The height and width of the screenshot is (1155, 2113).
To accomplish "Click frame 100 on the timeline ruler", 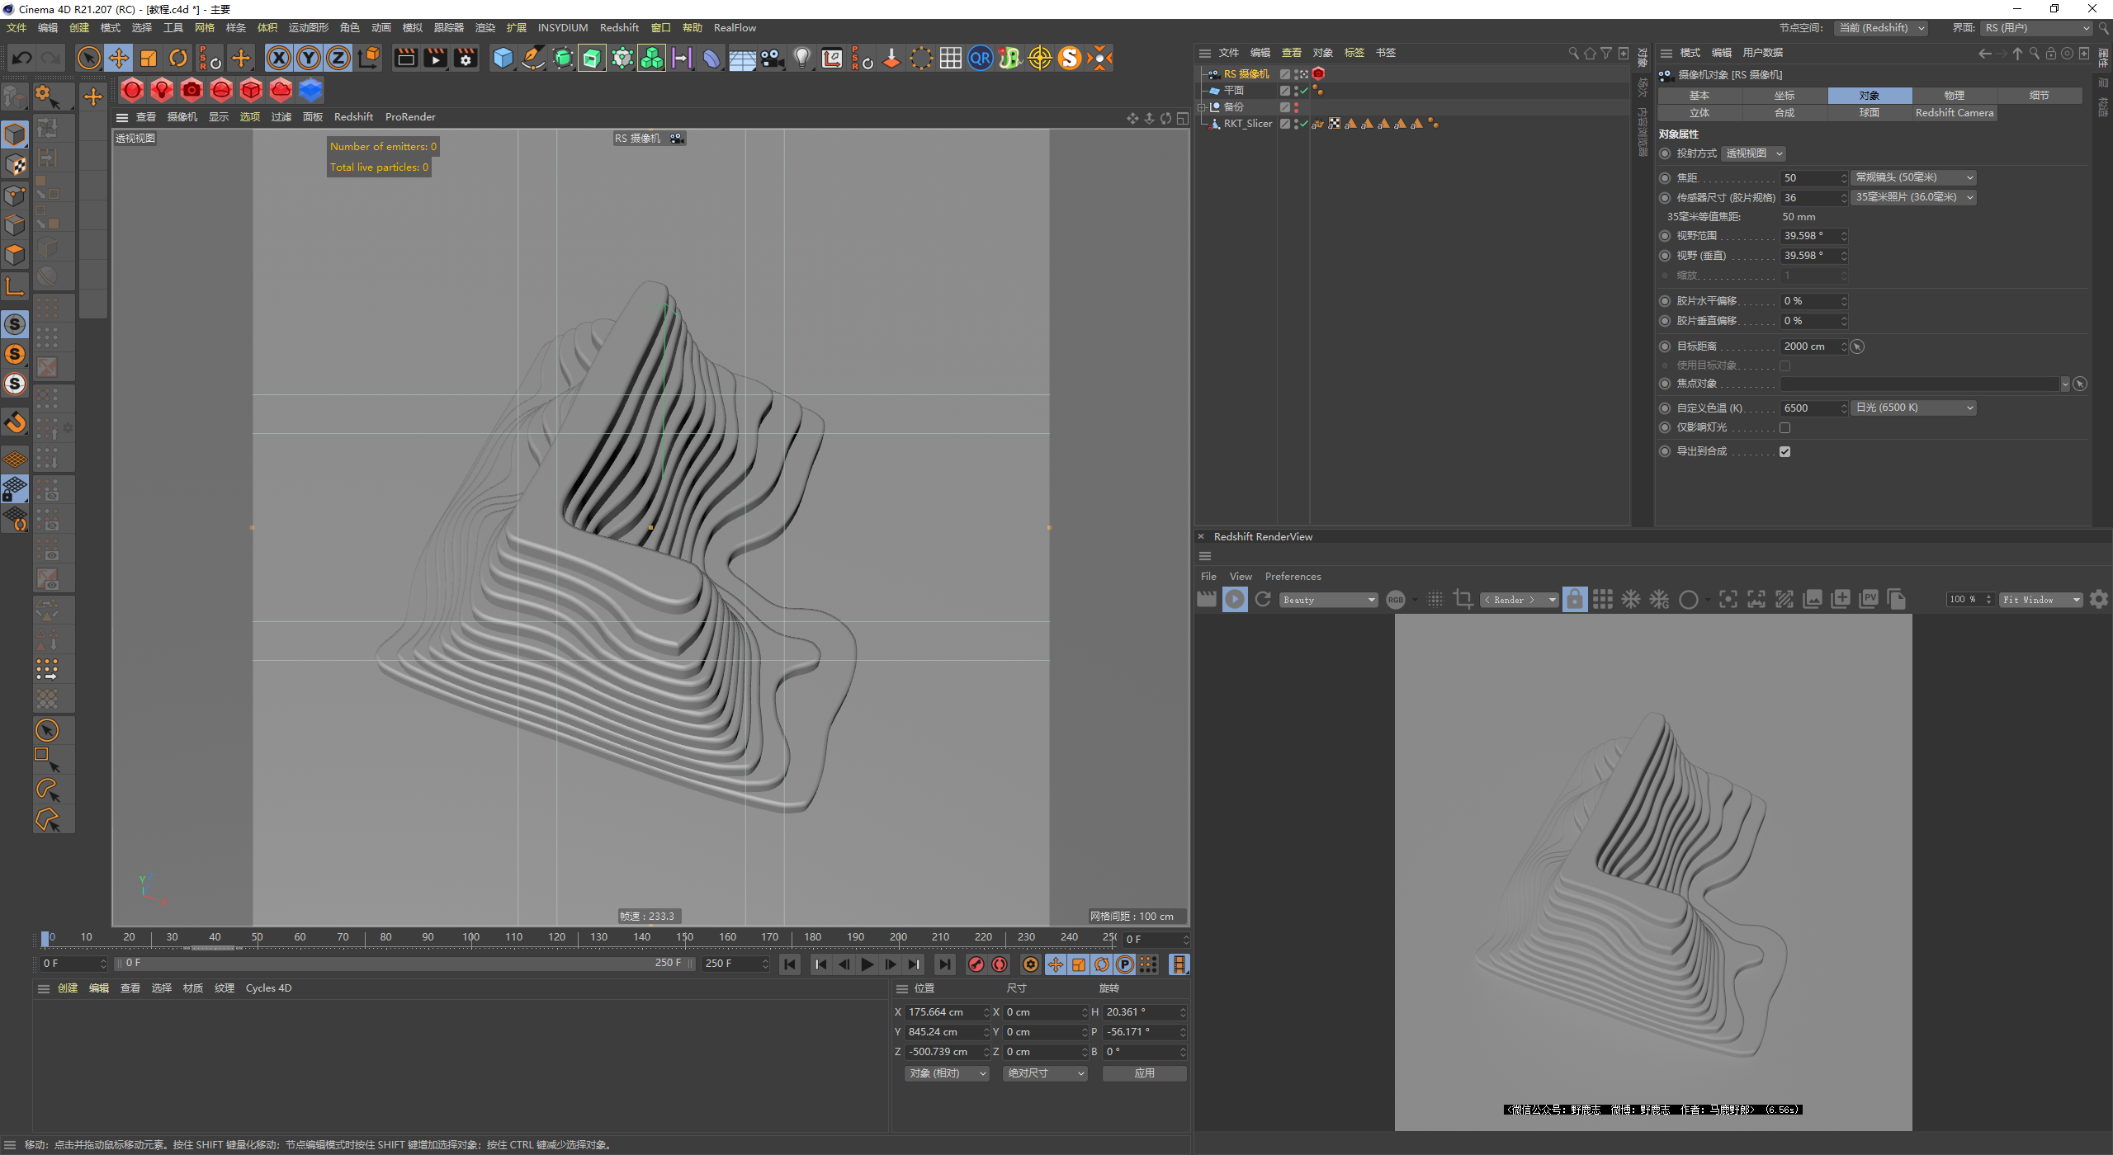I will [470, 937].
